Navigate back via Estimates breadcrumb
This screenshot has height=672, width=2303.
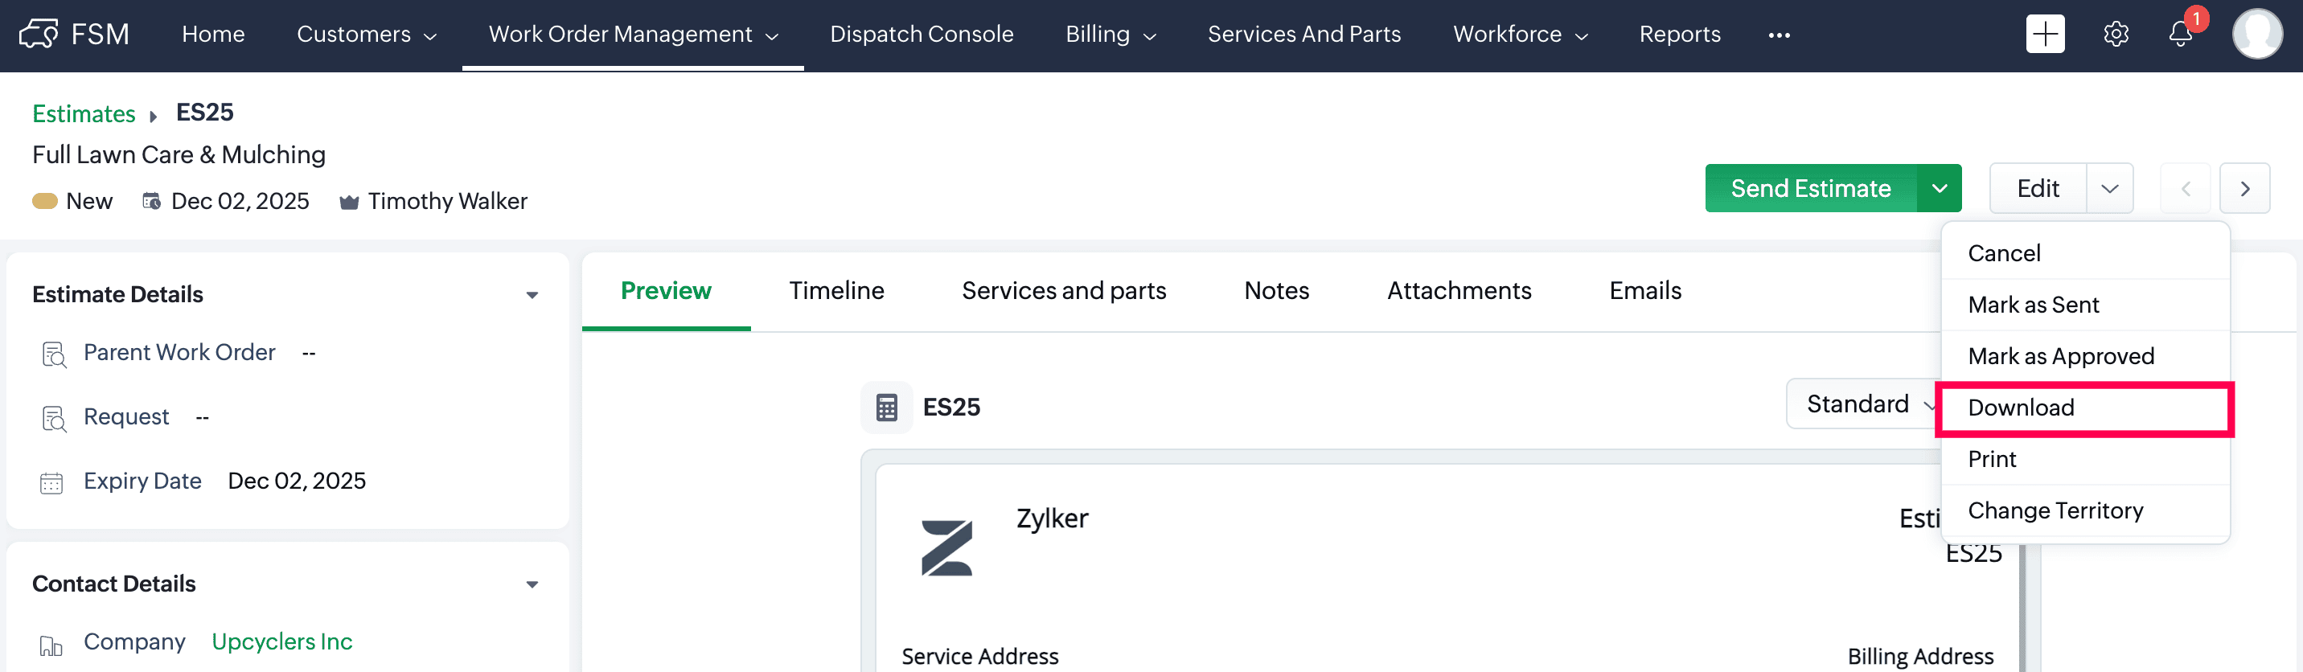pyautogui.click(x=83, y=113)
